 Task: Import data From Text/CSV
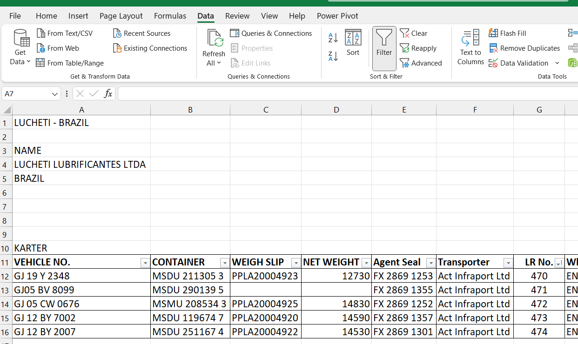[x=65, y=33]
